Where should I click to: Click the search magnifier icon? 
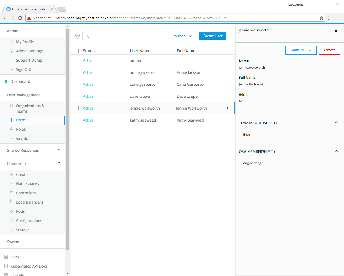(x=87, y=36)
